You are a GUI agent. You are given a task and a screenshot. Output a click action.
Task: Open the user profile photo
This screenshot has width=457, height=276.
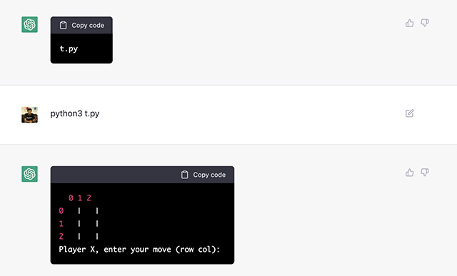click(x=29, y=115)
